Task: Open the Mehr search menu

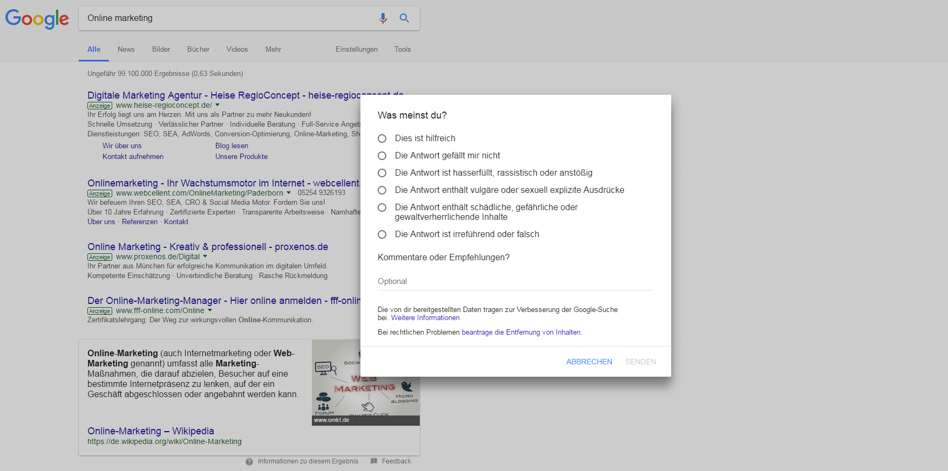Action: (273, 49)
